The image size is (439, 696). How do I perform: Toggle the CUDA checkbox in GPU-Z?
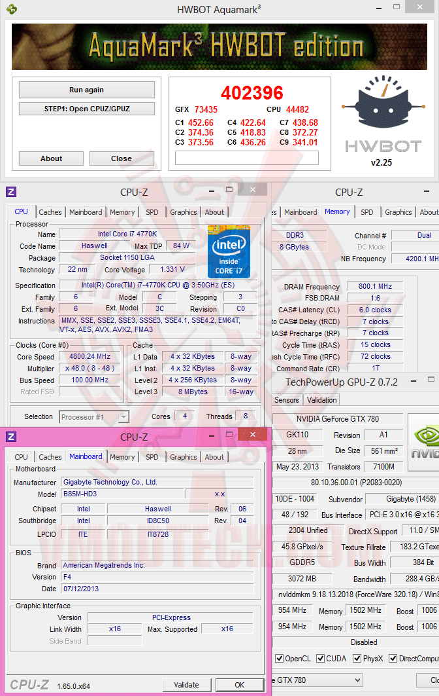point(320,658)
